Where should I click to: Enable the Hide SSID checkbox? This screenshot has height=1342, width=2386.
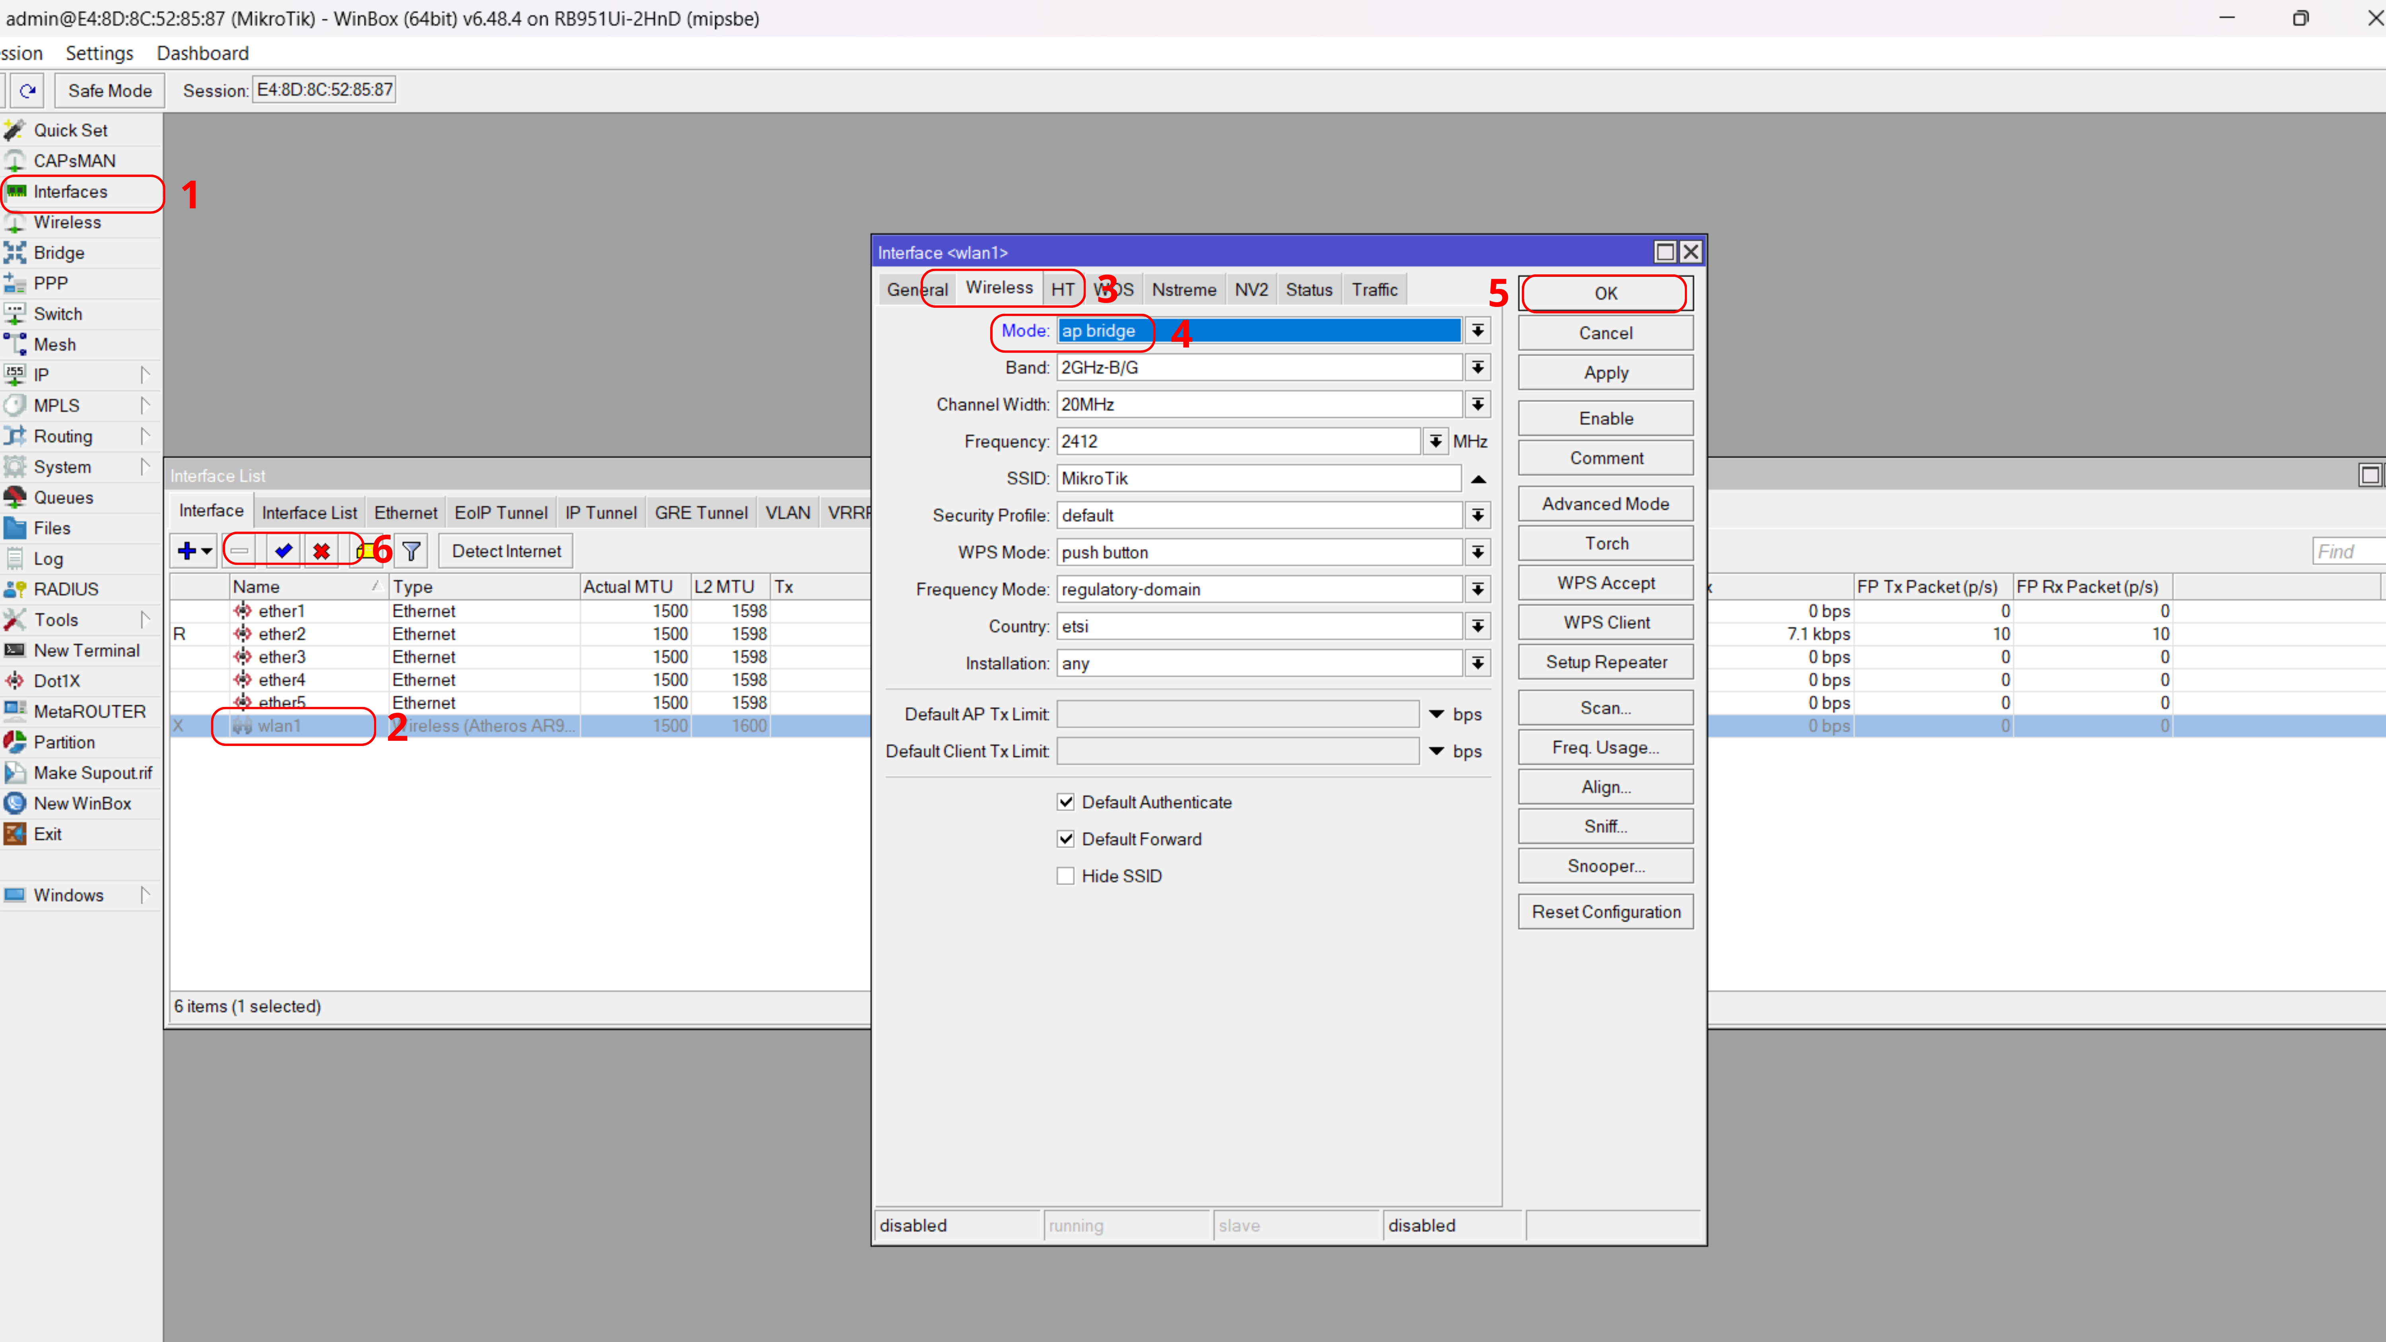click(x=1066, y=876)
